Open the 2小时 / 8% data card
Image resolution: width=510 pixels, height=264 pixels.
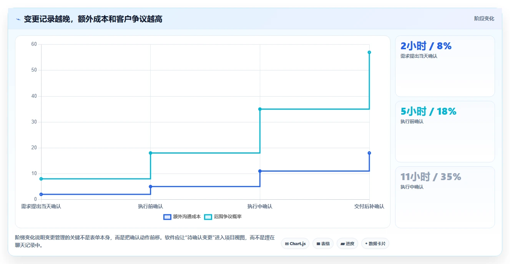445,66
